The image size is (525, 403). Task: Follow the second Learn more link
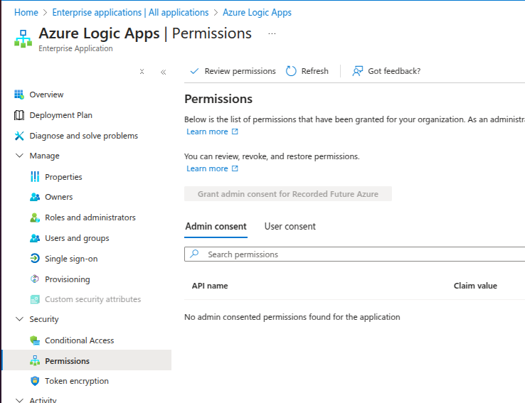tap(207, 168)
